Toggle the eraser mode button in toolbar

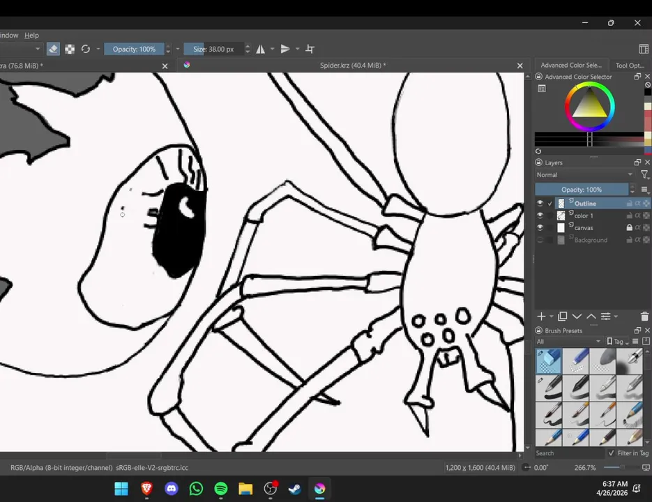(x=53, y=49)
